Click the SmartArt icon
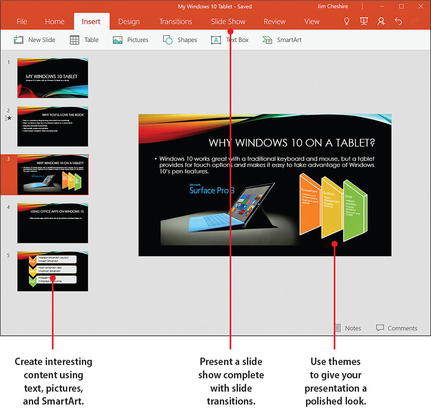 267,40
